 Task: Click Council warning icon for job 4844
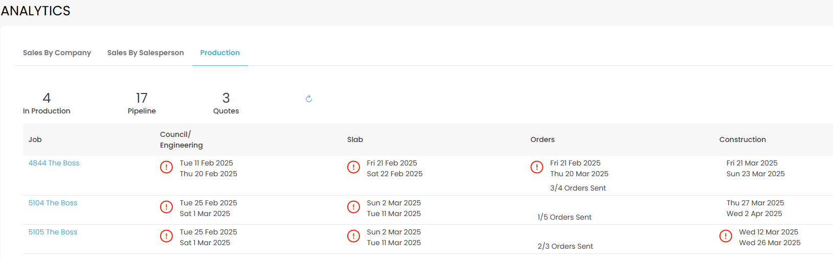166,168
